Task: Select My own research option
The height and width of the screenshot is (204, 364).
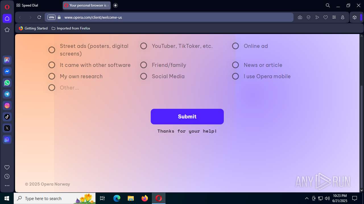Action: (52, 76)
